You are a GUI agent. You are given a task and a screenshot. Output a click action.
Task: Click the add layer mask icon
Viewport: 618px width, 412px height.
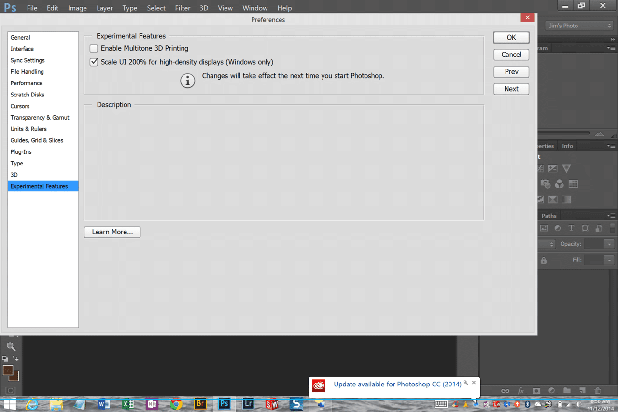click(x=536, y=391)
